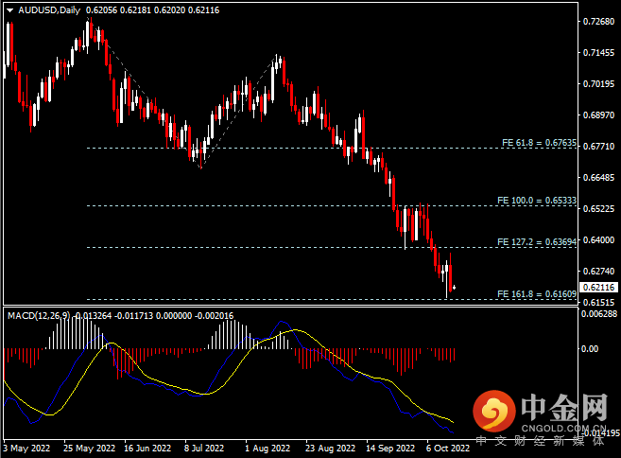The image size is (621, 458).
Task: Select the FE 100.0 = 0.65333 label
Action: (x=537, y=201)
